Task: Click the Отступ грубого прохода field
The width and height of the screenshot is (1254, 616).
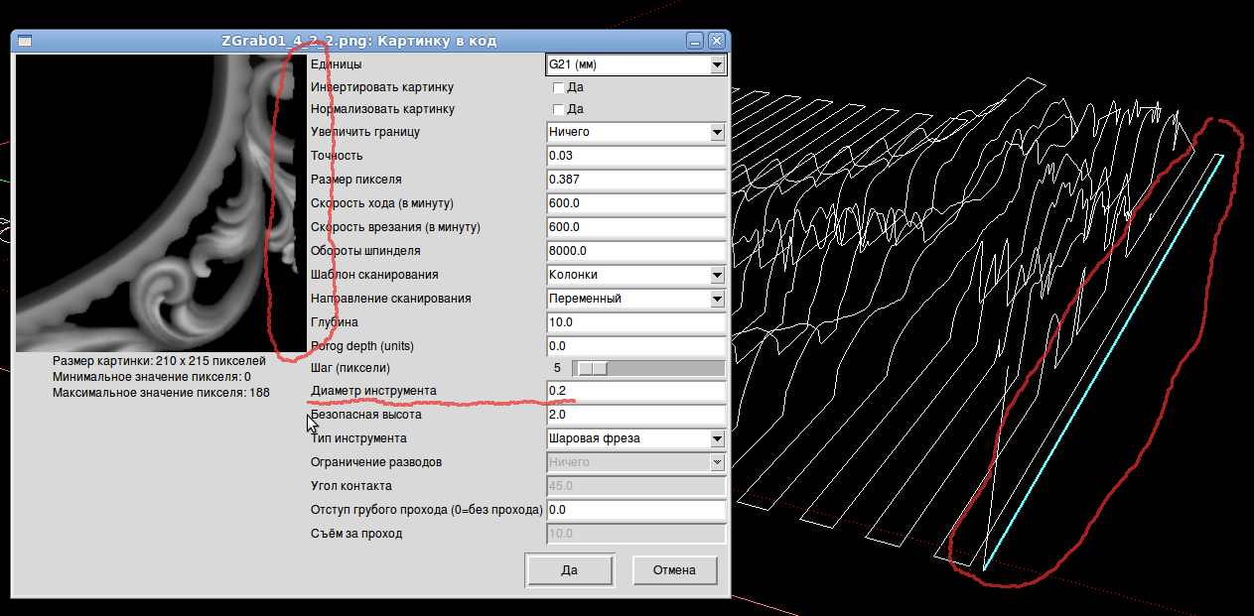Action: (x=635, y=510)
